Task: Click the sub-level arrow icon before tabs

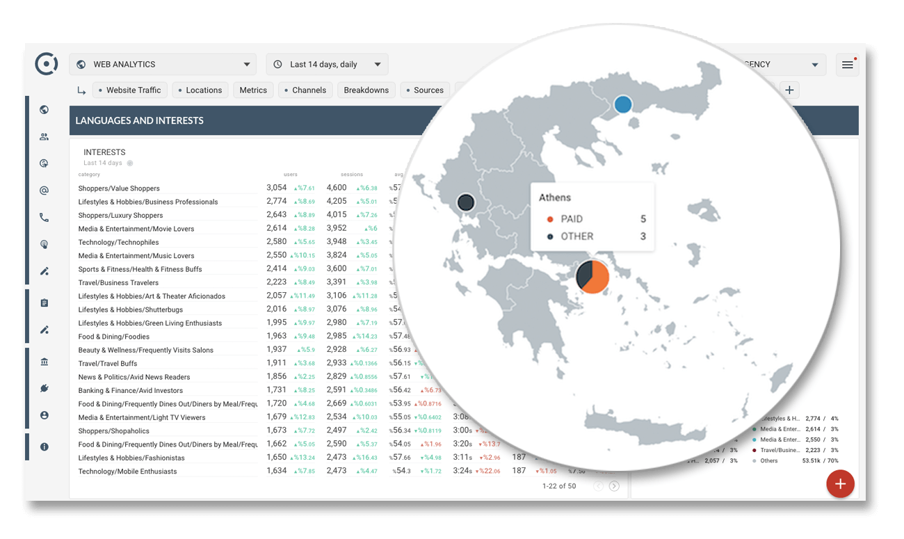Action: pos(81,90)
